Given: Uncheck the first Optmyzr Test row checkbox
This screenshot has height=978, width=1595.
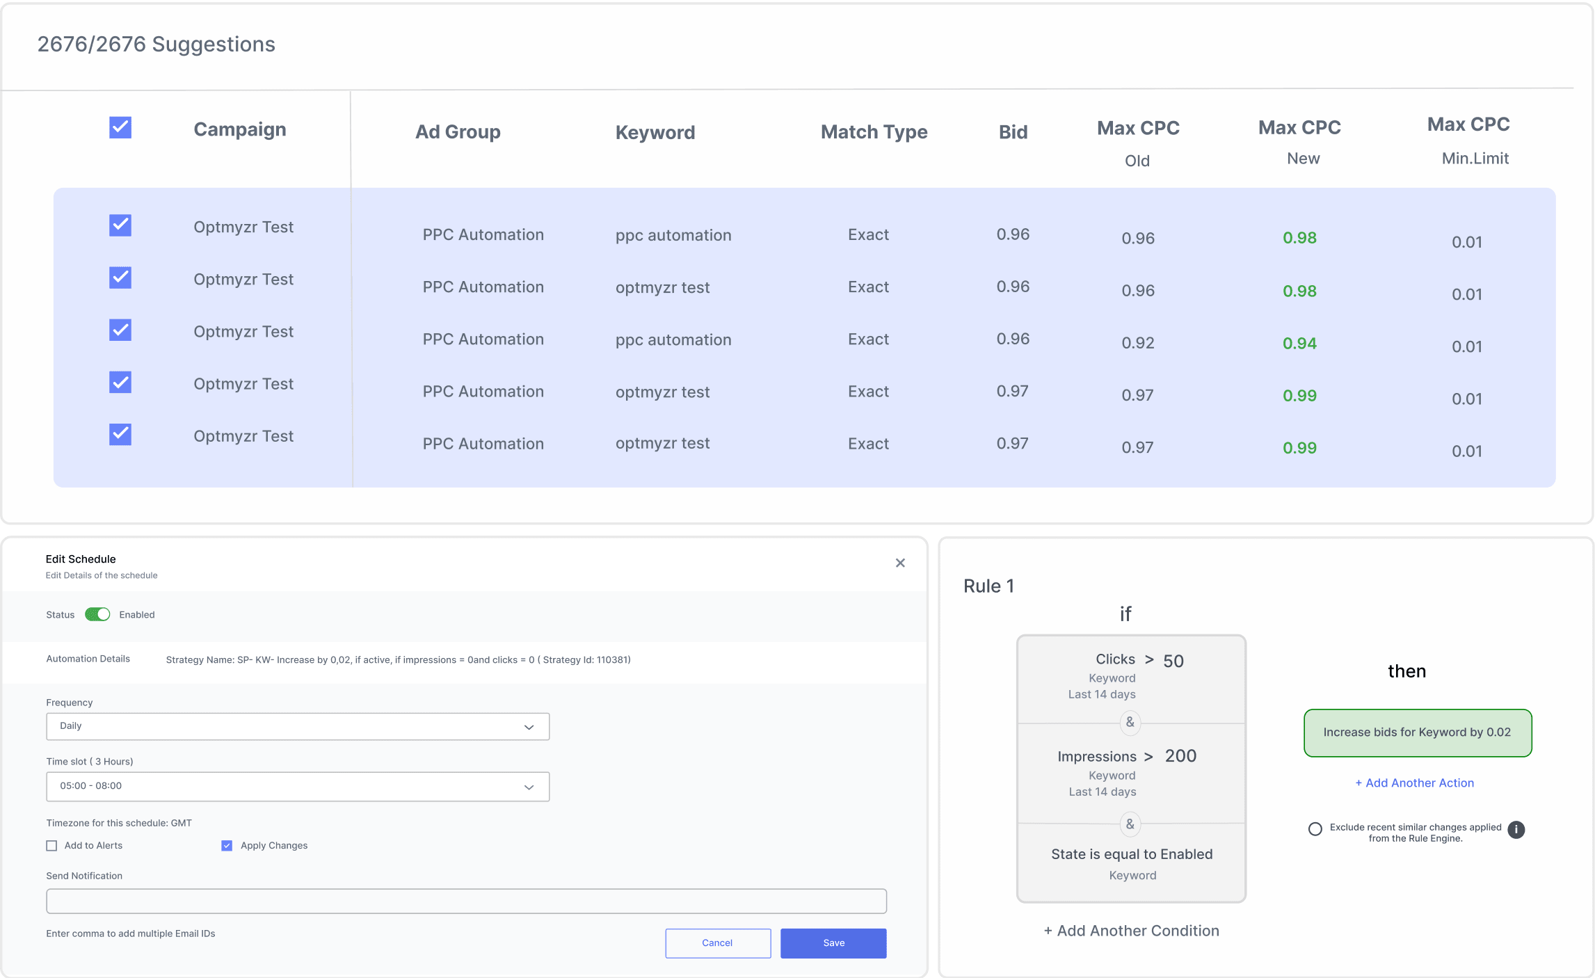Looking at the screenshot, I should (x=120, y=225).
